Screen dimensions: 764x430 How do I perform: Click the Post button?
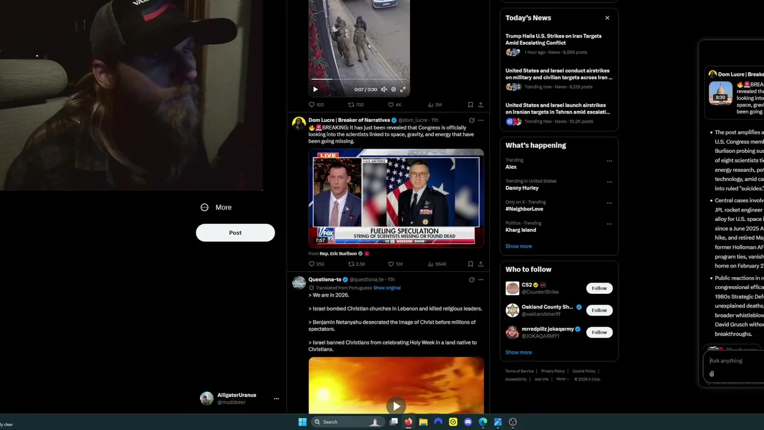pyautogui.click(x=235, y=233)
